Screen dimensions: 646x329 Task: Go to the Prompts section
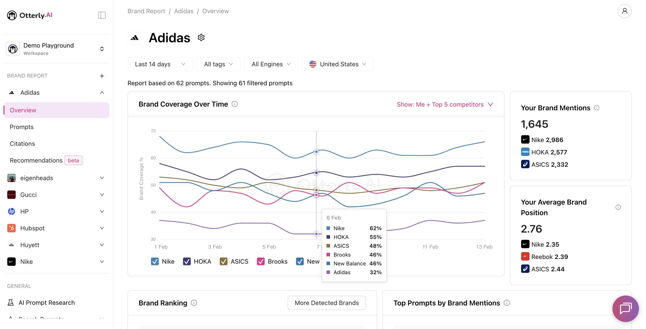pos(22,127)
